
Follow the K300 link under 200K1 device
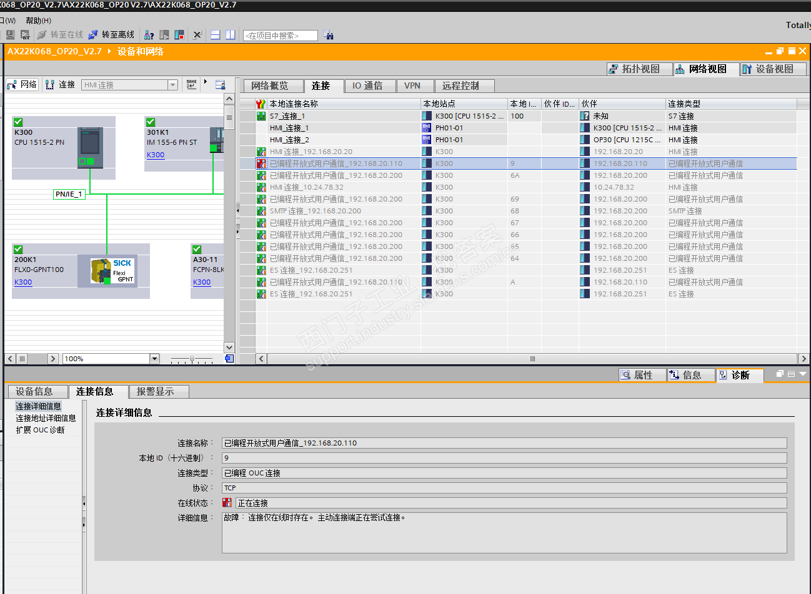coord(23,282)
